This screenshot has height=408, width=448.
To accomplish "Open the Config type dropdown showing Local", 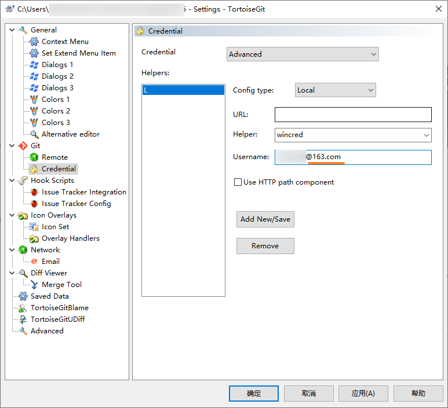I will coord(335,90).
